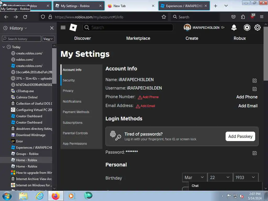The width and height of the screenshot is (268, 201).
Task: Click the Firefox toolbar Search field
Action: click(195, 17)
